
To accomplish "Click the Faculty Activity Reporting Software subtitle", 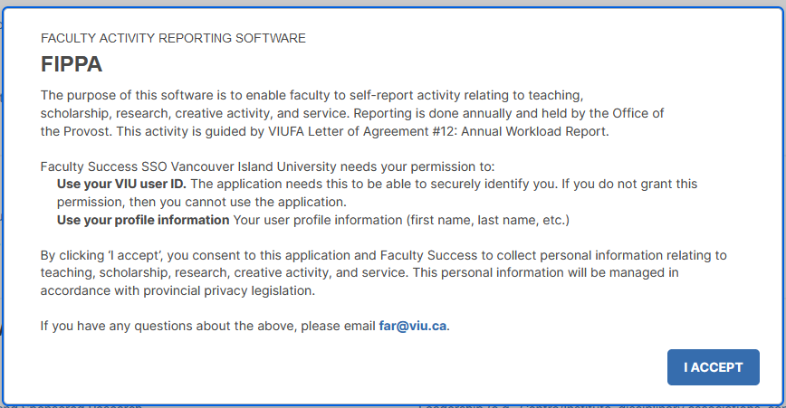I will click(173, 38).
